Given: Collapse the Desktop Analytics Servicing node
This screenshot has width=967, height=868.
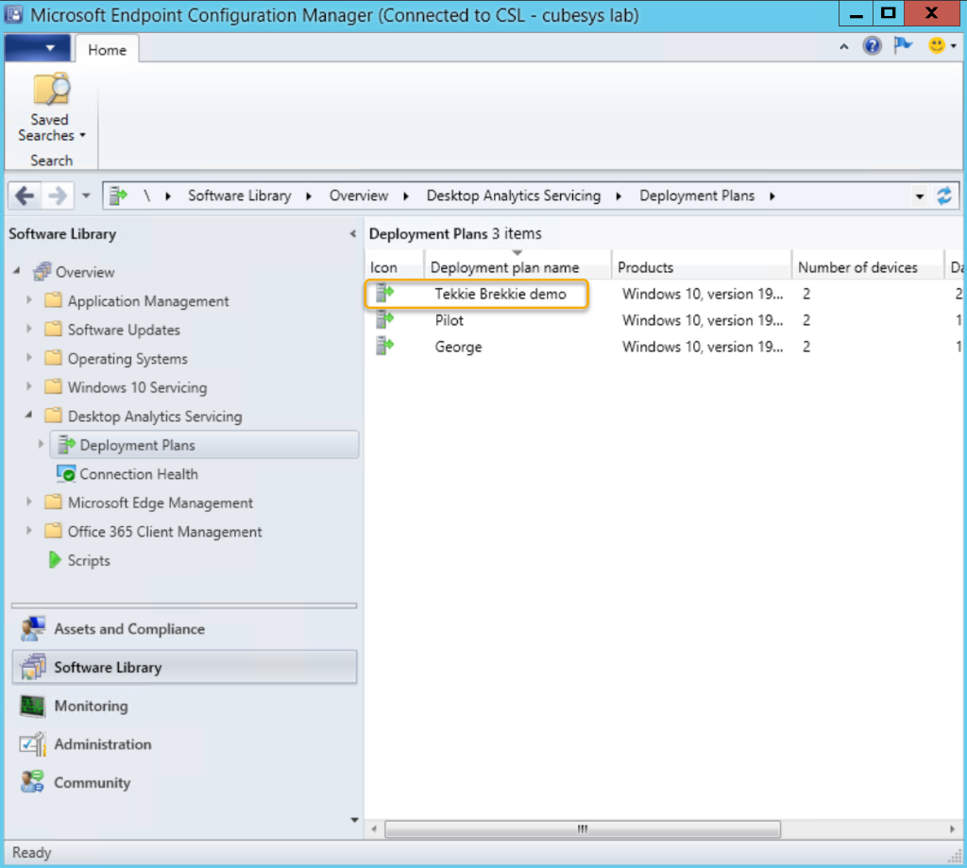Looking at the screenshot, I should (29, 416).
